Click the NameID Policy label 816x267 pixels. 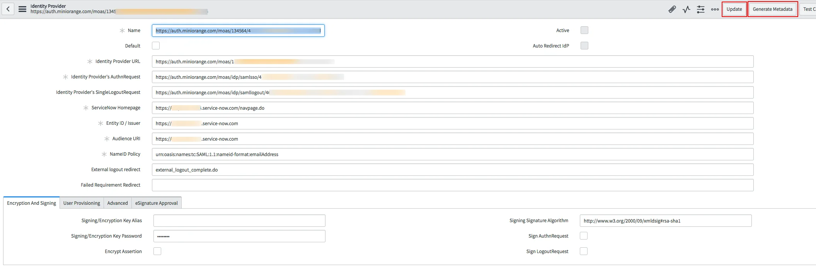(125, 154)
